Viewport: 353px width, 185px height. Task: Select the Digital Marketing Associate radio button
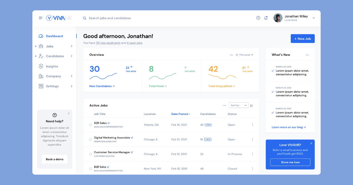pyautogui.click(x=90, y=140)
